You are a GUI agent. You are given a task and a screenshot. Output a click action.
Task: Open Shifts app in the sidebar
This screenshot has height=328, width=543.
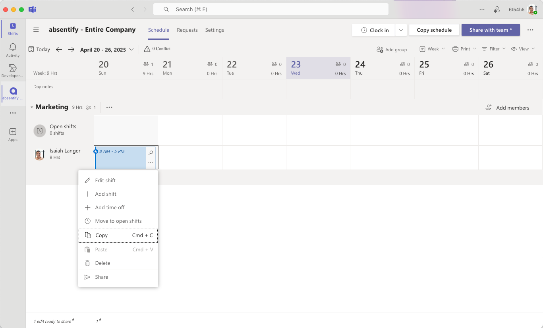pos(13,29)
